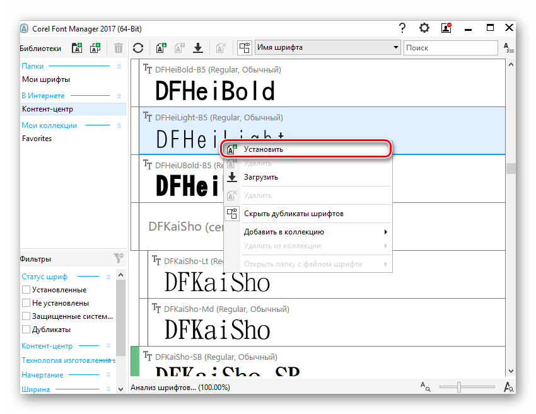This screenshot has width=536, height=414.
Task: Click the Анализ шрифтов status text
Action: (x=180, y=388)
